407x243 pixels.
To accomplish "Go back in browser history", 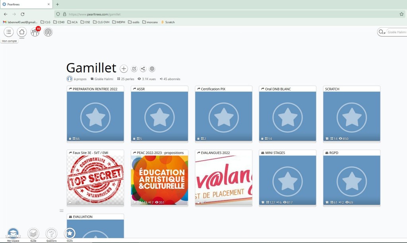I will (6, 14).
